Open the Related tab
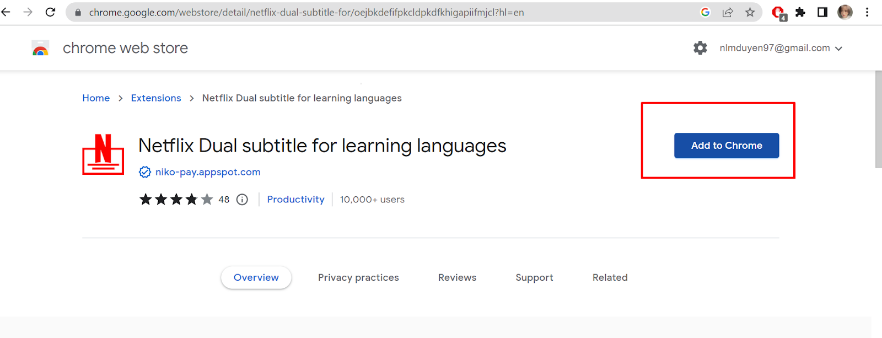Viewport: 882px width, 338px height. click(x=610, y=277)
